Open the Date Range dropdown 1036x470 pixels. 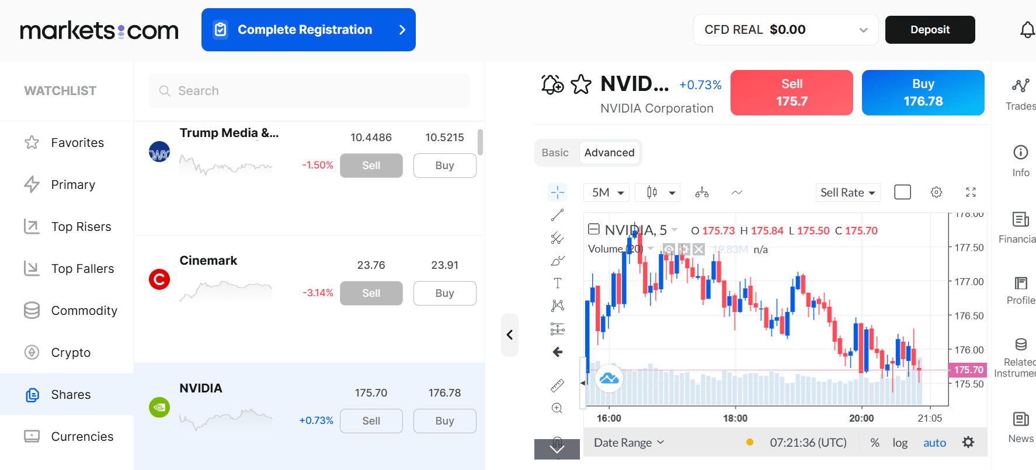point(627,443)
